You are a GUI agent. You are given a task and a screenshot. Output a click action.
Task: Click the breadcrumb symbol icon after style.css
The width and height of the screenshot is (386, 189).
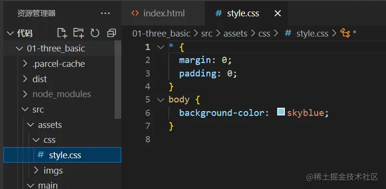click(x=345, y=33)
